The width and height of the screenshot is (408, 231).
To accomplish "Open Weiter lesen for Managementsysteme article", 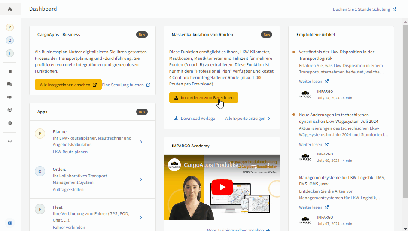I will point(314,207).
